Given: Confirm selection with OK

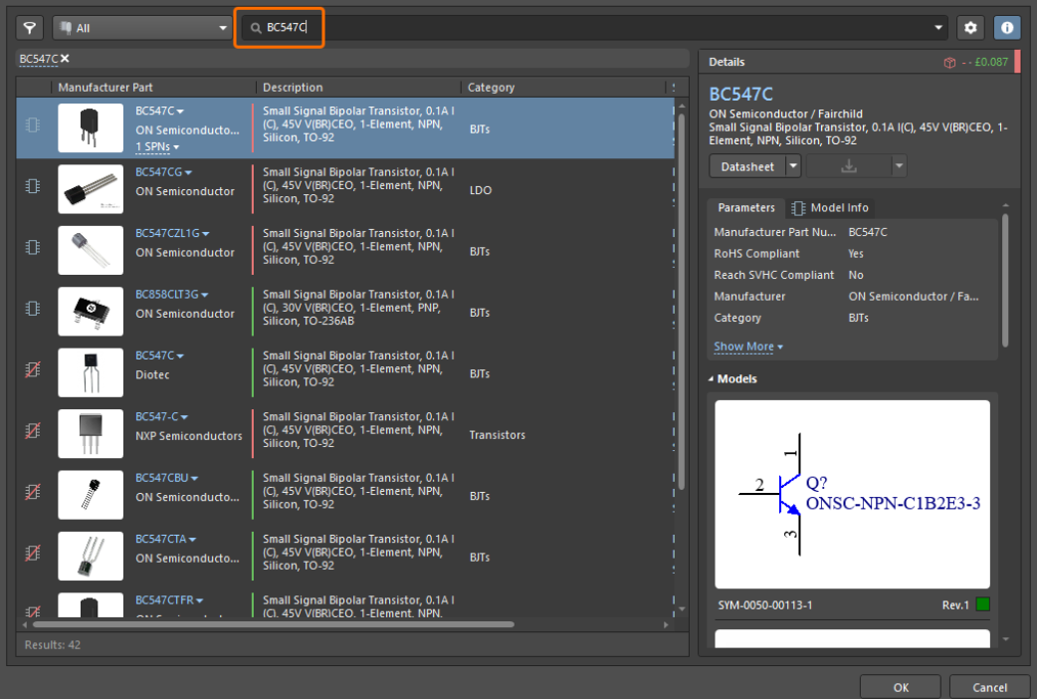Looking at the screenshot, I should point(900,687).
